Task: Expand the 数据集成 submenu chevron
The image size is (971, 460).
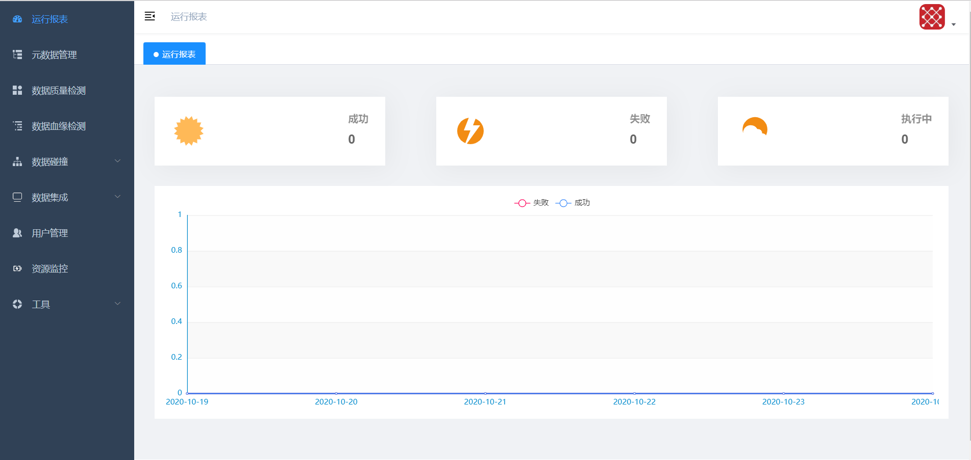Action: tap(118, 197)
